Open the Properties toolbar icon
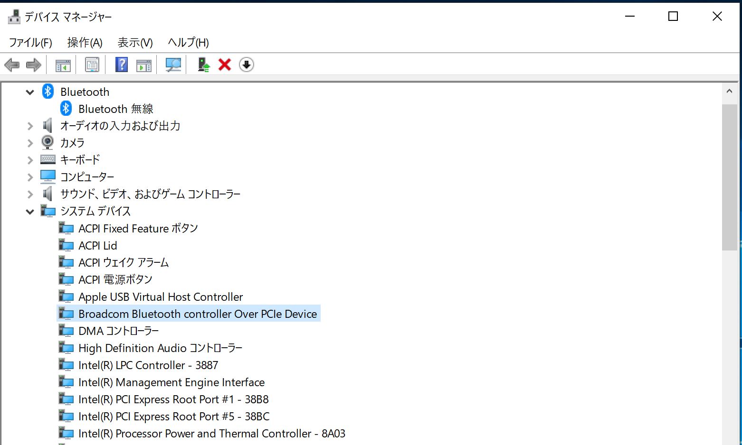 pyautogui.click(x=92, y=65)
